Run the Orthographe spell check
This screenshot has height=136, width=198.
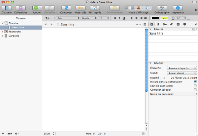click(162, 8)
